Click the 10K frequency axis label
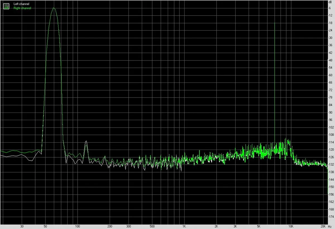This screenshot has width=335, height=229. (291, 226)
